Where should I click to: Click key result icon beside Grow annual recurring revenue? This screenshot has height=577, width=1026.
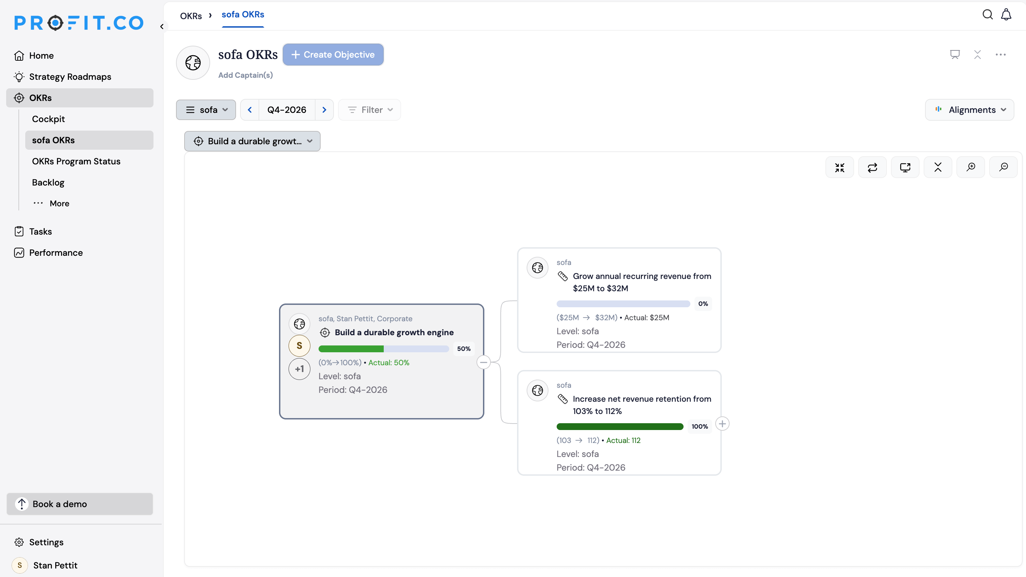pyautogui.click(x=562, y=276)
